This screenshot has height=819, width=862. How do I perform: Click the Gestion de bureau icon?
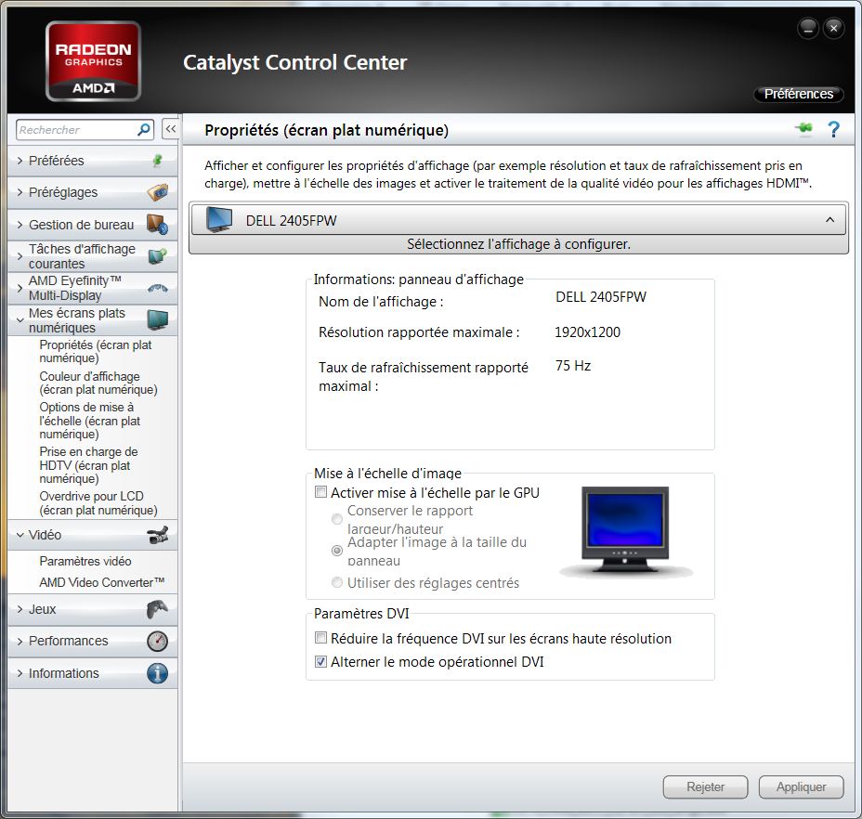coord(158,225)
